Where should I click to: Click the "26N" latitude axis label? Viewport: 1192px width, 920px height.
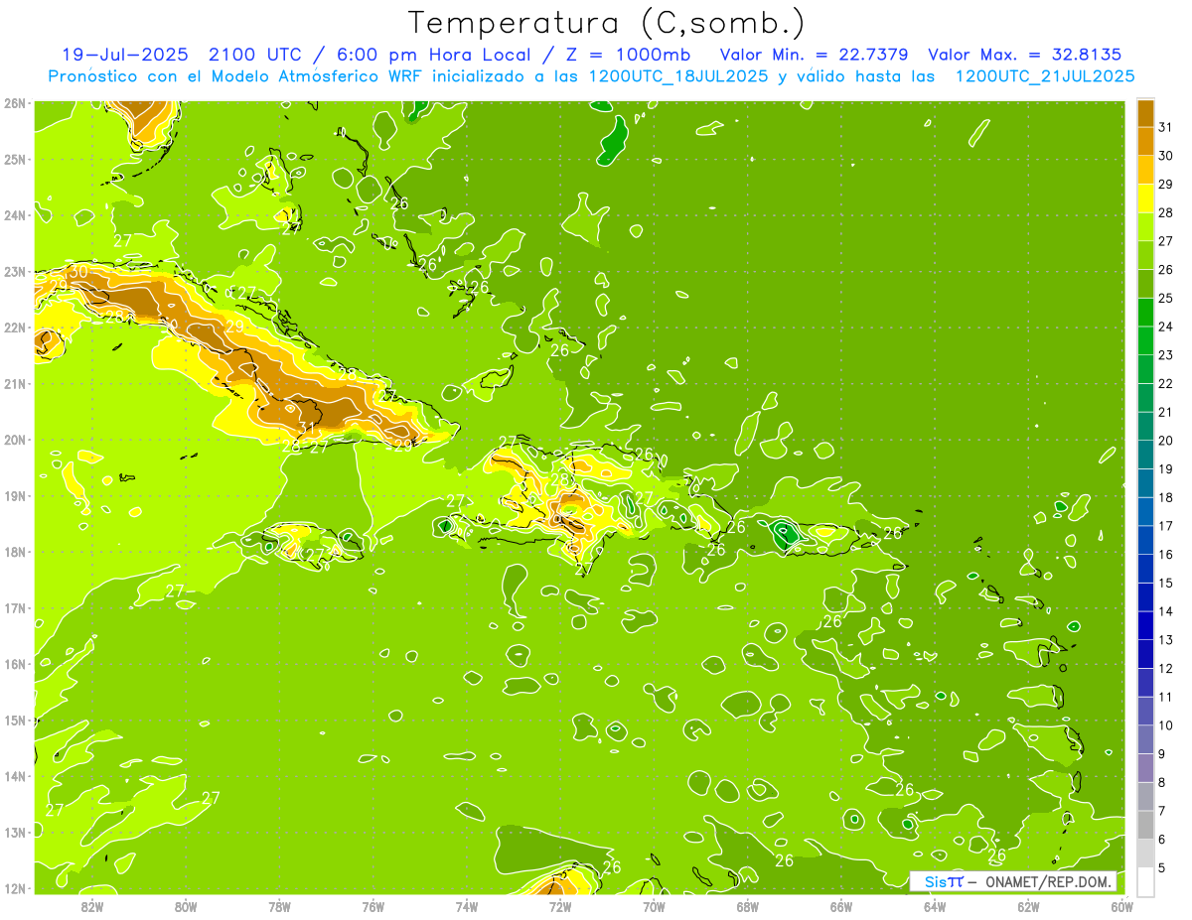pyautogui.click(x=16, y=103)
